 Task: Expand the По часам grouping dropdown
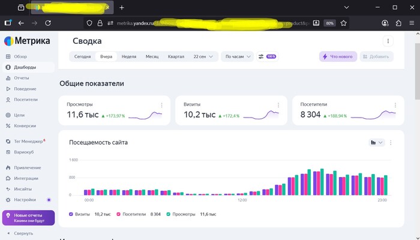click(x=237, y=56)
